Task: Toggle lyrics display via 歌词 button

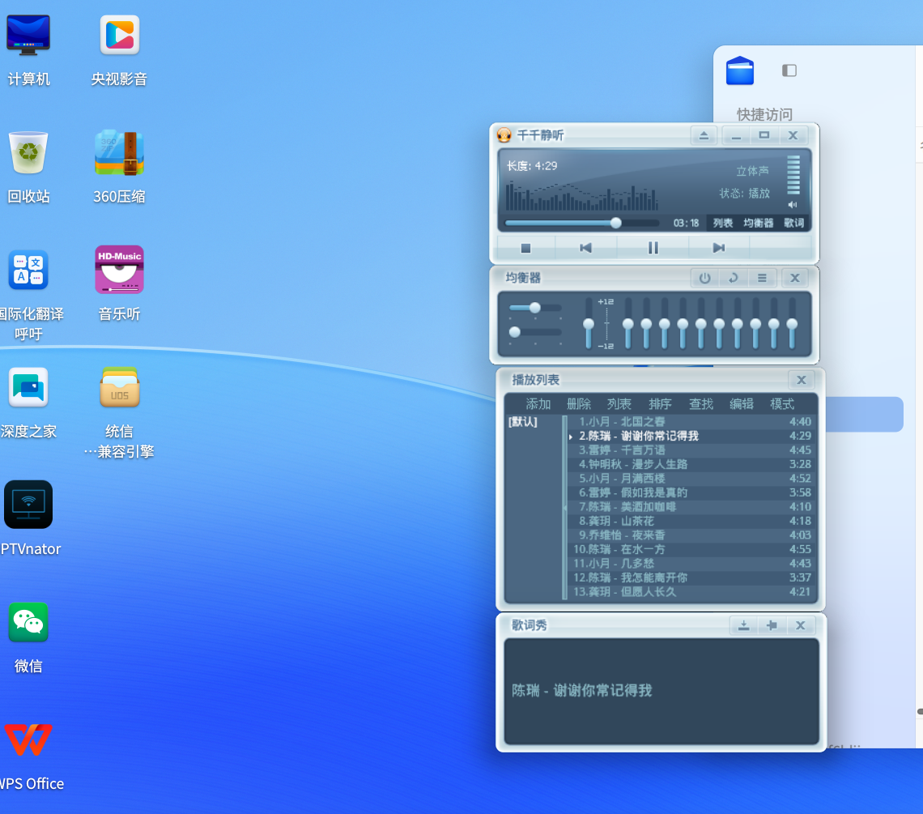Action: click(794, 223)
